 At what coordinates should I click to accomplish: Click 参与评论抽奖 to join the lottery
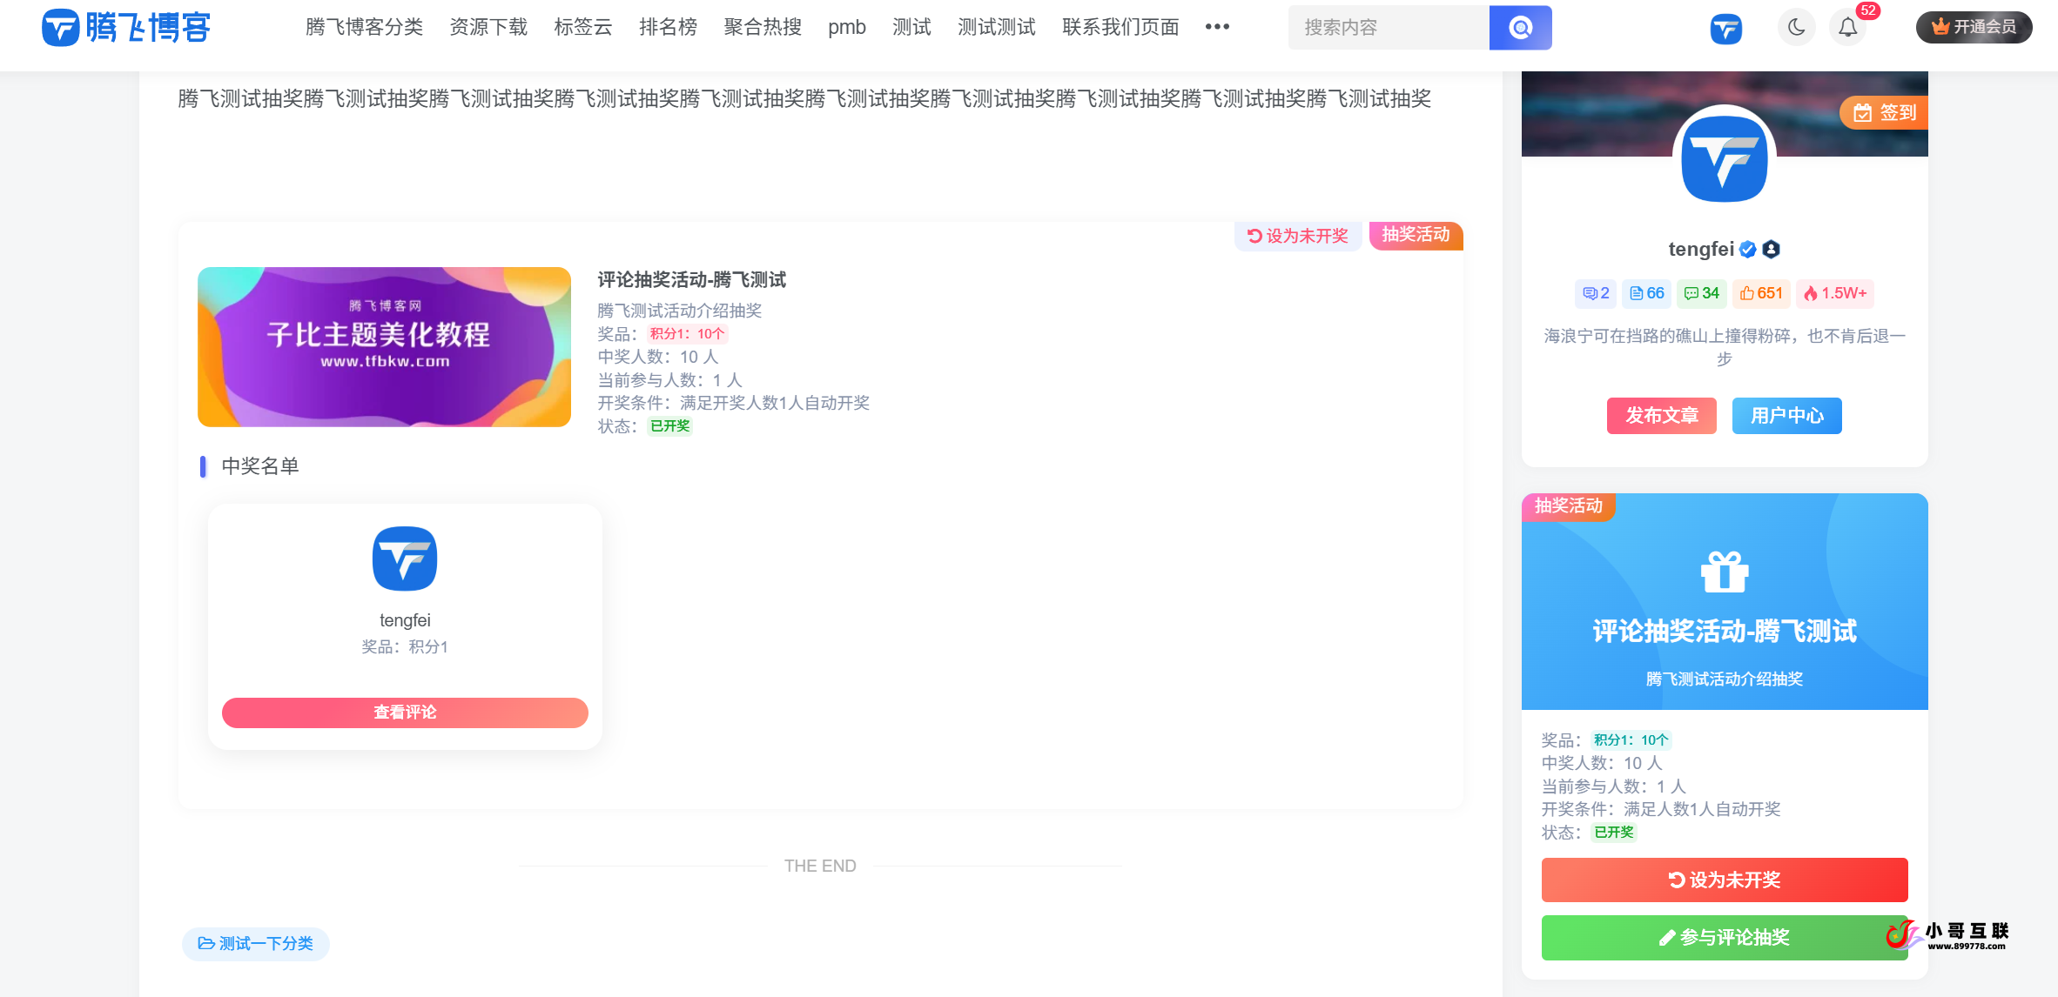point(1725,937)
